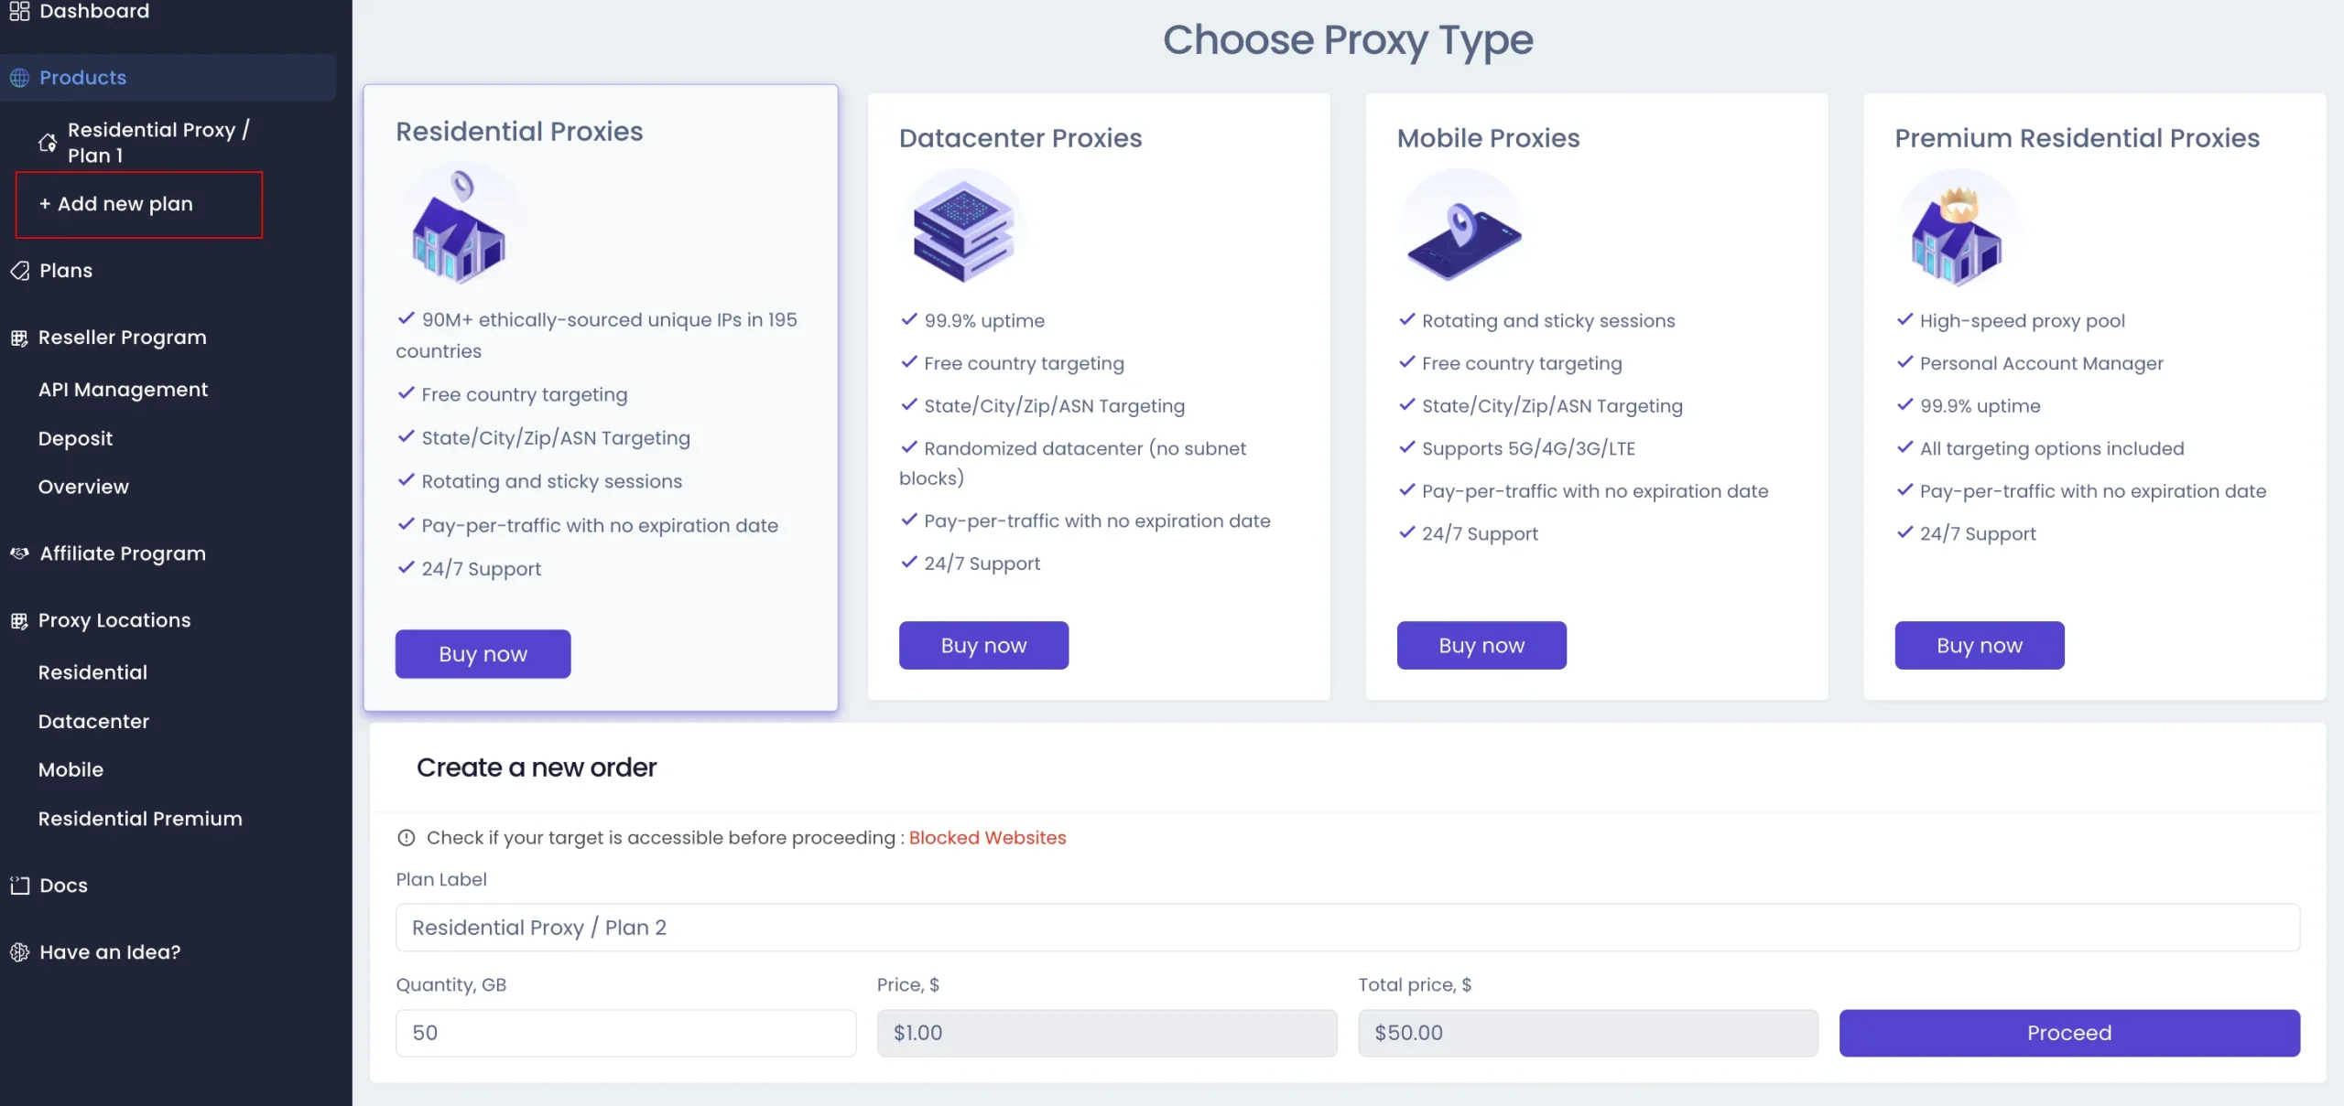Click the Reseller Program icon

pyautogui.click(x=19, y=338)
